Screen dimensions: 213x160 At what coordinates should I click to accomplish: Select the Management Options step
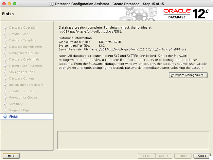pyautogui.click(x=25, y=53)
